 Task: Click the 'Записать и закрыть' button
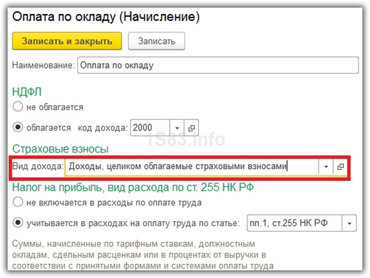point(67,41)
